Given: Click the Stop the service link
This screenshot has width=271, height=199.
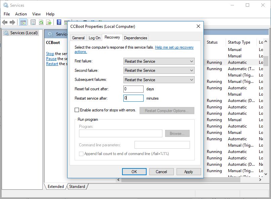Looking at the screenshot, I should click(x=50, y=54).
